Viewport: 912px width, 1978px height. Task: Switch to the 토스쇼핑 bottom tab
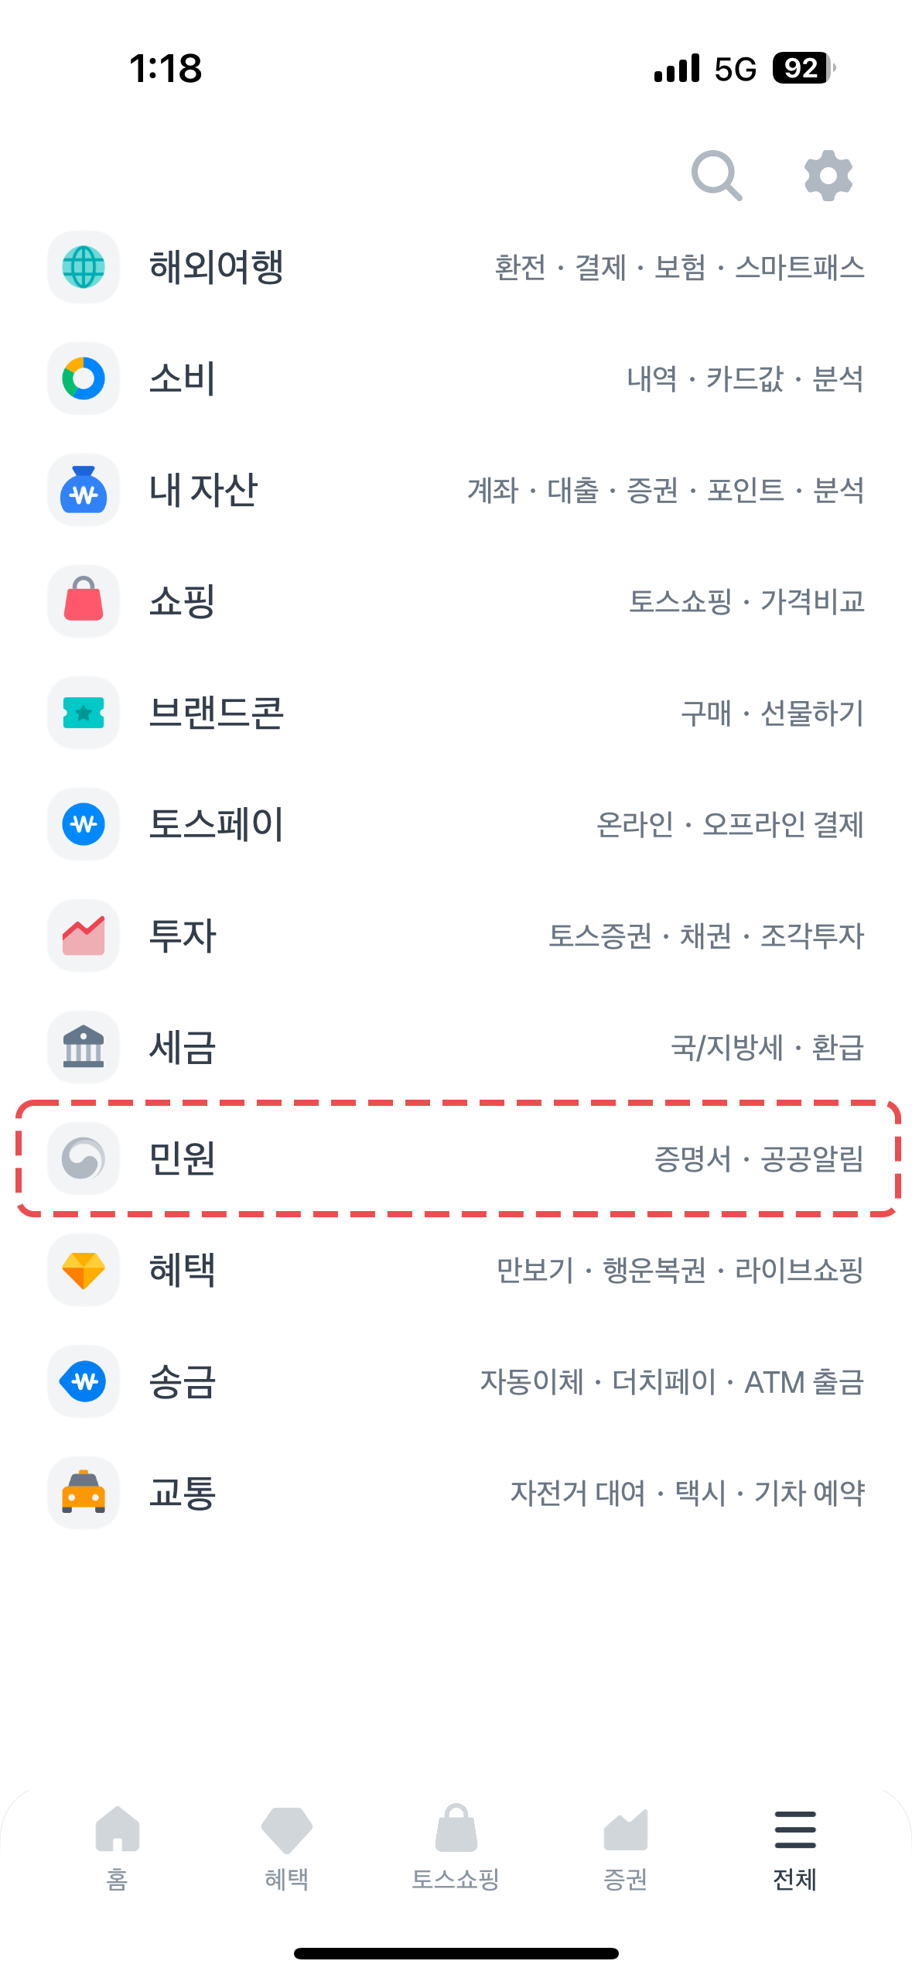click(456, 1847)
